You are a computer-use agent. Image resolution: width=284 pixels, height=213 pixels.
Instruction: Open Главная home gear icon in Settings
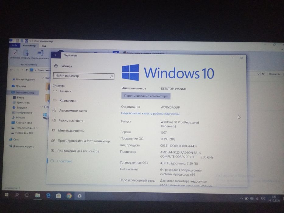tap(56, 66)
